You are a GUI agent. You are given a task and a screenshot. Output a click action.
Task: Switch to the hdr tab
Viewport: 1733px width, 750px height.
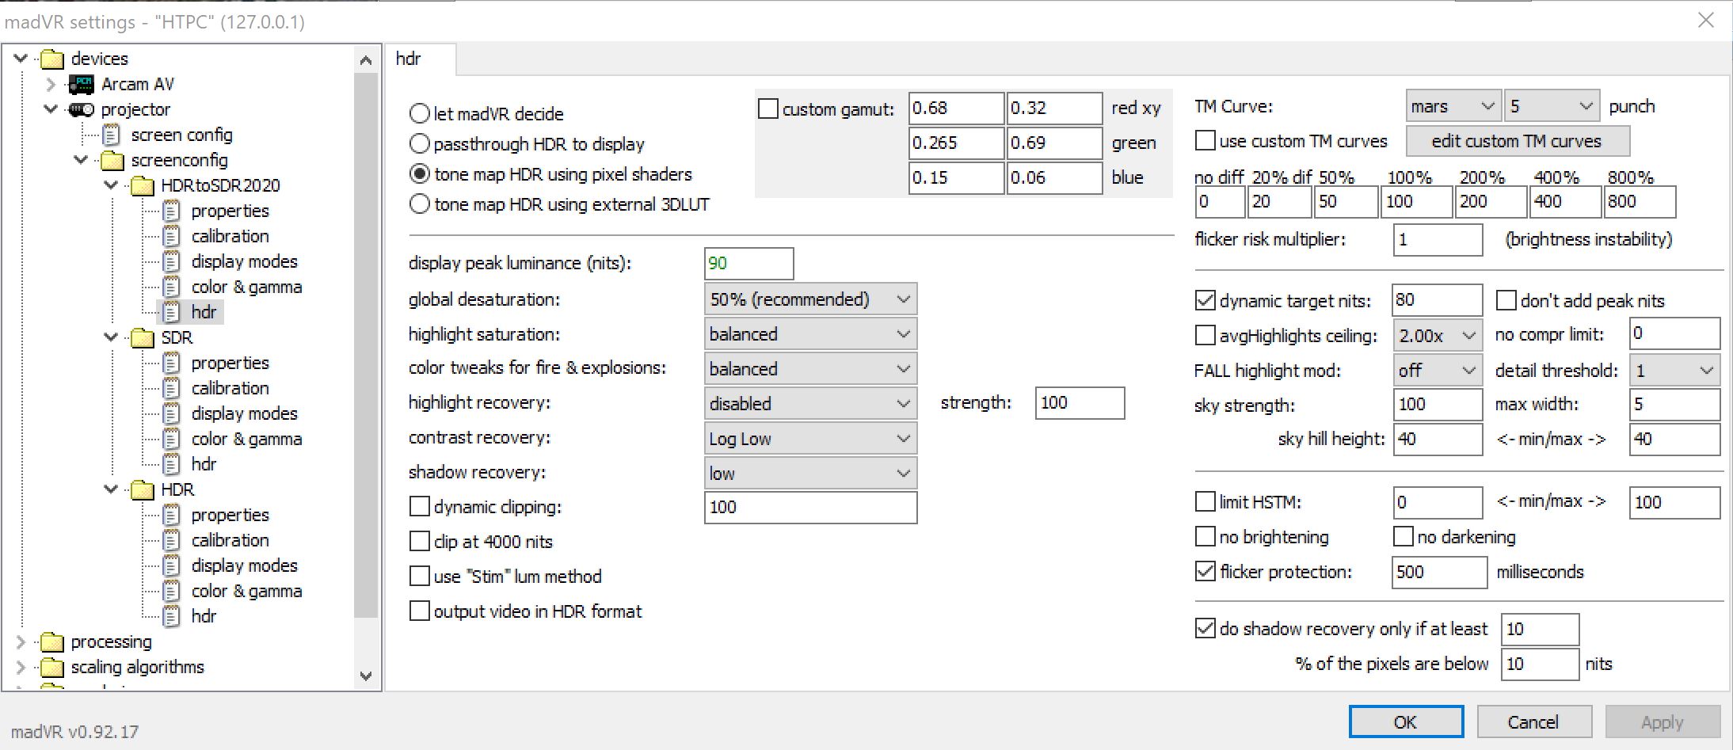coord(409,59)
